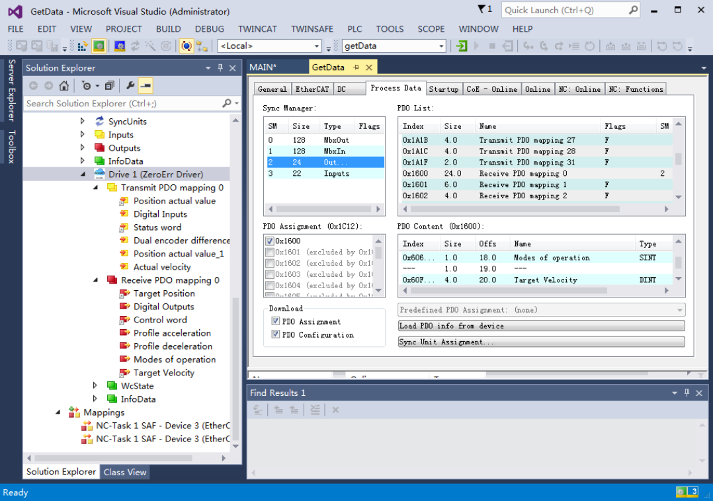The image size is (713, 501).
Task: Click the green Login icon in toolbar
Action: tap(462, 46)
